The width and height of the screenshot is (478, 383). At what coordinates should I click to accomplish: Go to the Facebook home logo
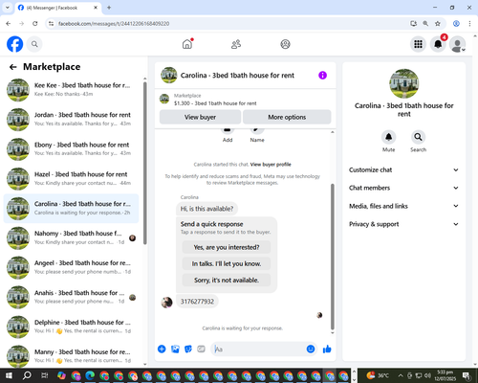click(x=15, y=44)
